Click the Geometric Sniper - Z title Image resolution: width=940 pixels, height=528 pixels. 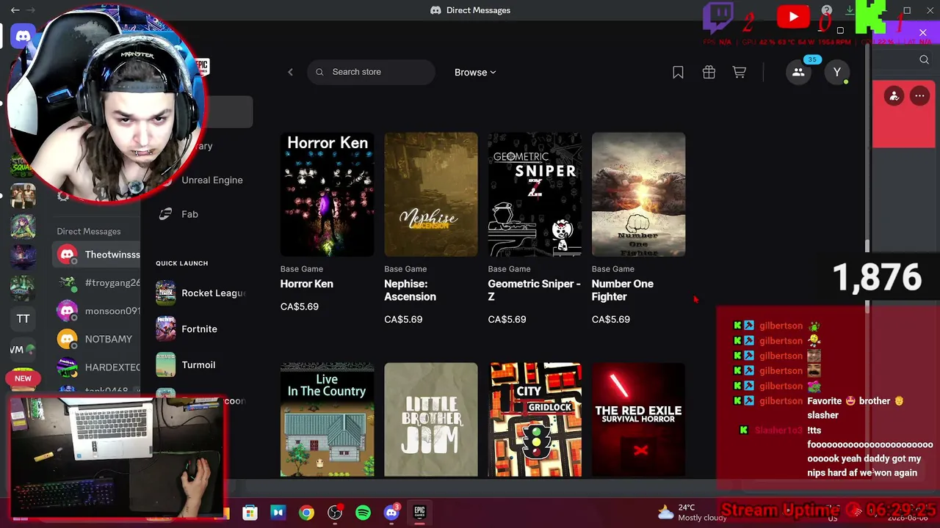tap(535, 290)
